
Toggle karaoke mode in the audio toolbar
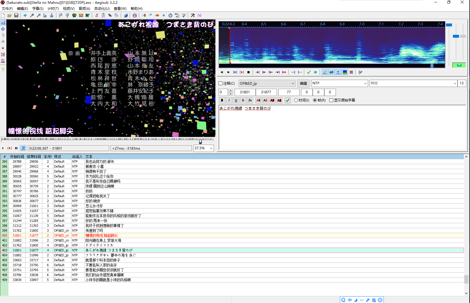(x=360, y=72)
